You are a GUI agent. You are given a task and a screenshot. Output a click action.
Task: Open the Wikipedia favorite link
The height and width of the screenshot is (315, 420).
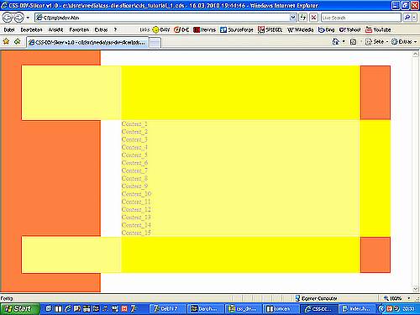point(300,29)
